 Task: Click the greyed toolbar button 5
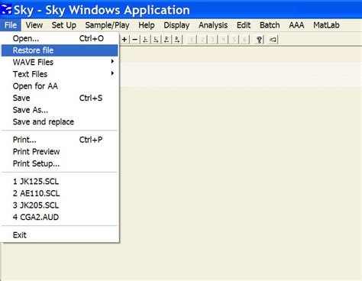tap(234, 40)
